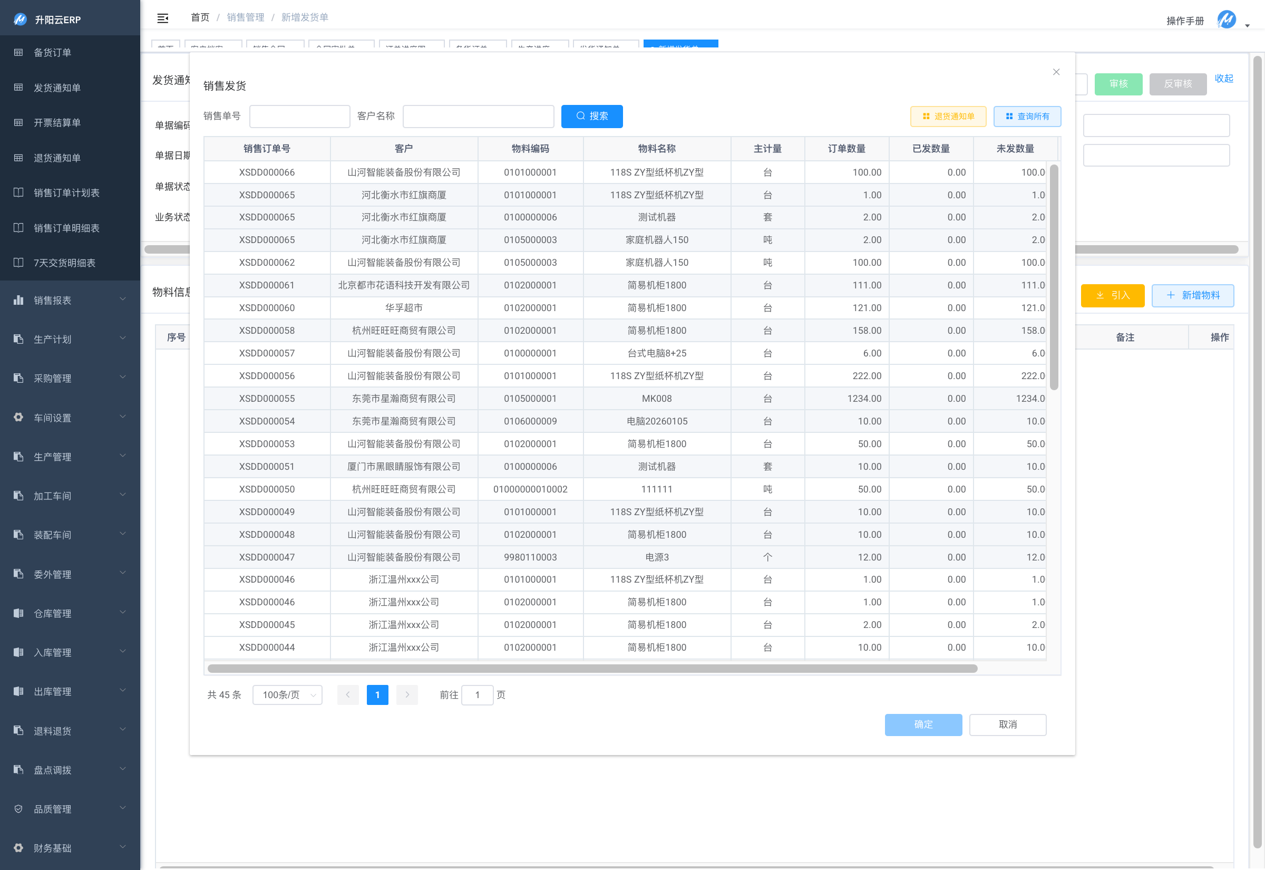Click the 备货订单 table icon
This screenshot has height=870, width=1265.
point(18,52)
